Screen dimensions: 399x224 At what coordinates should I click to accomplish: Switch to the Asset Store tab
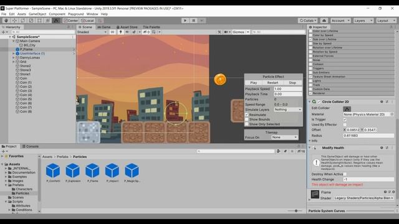127,27
